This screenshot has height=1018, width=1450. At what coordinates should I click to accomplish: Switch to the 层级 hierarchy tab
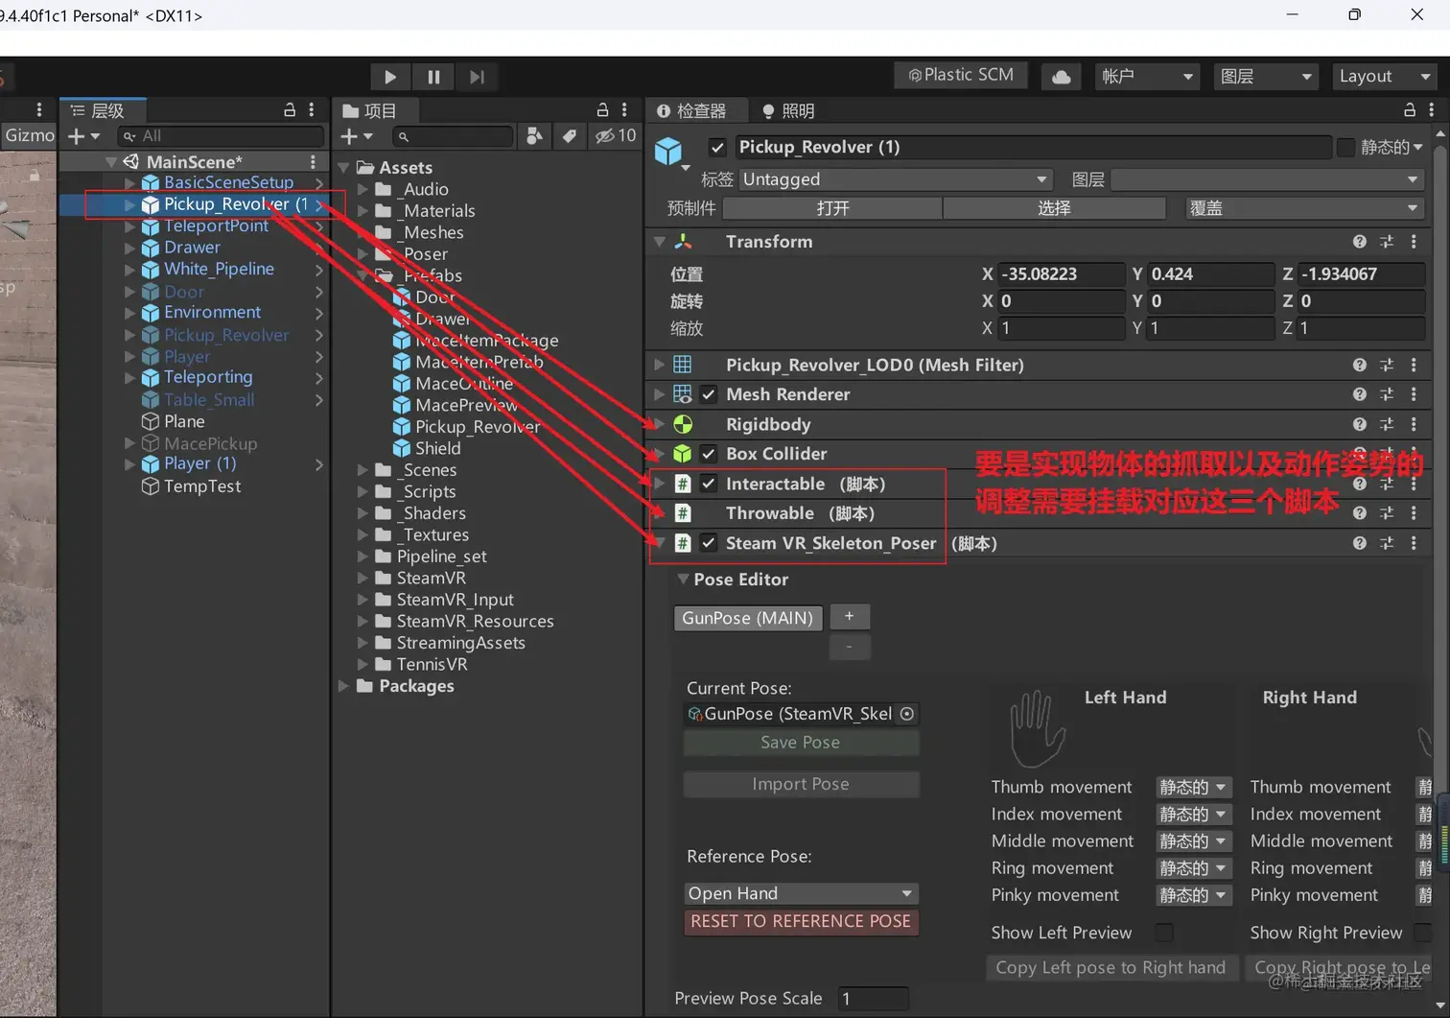[103, 110]
